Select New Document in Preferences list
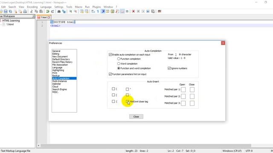 [x=60, y=57]
